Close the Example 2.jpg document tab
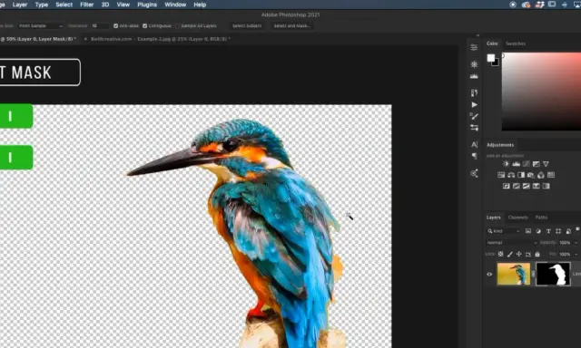Image resolution: width=581 pixels, height=348 pixels. point(85,39)
